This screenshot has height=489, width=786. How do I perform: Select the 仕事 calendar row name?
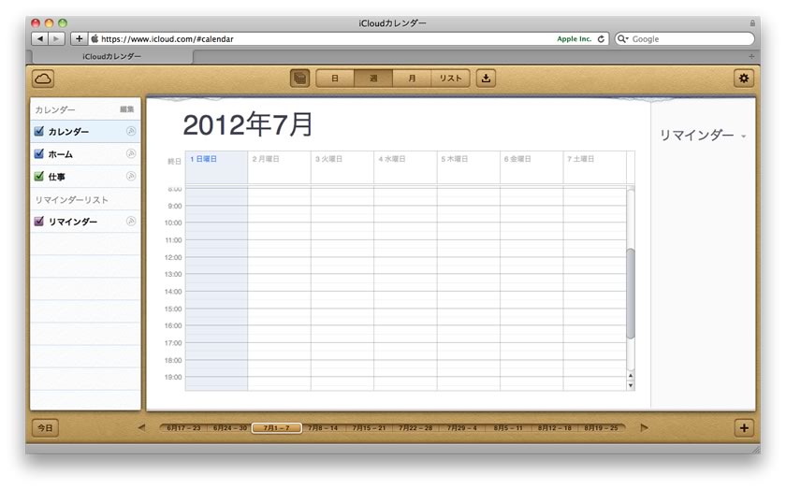click(x=57, y=177)
